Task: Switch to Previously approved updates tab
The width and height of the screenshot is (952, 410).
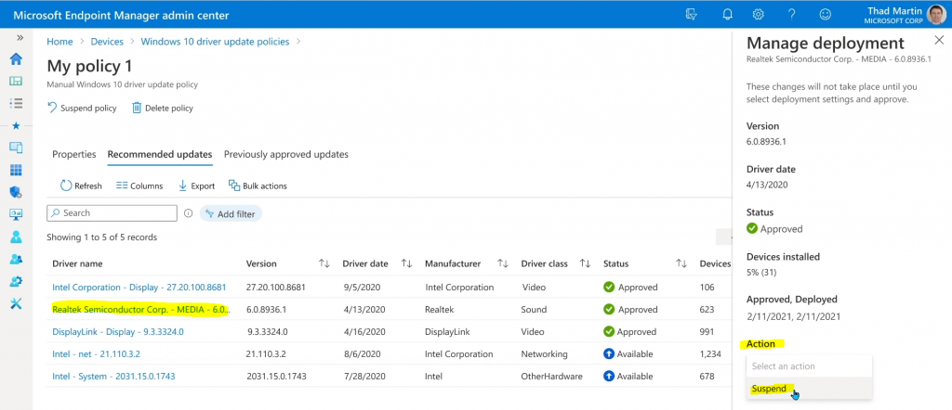Action: tap(286, 154)
